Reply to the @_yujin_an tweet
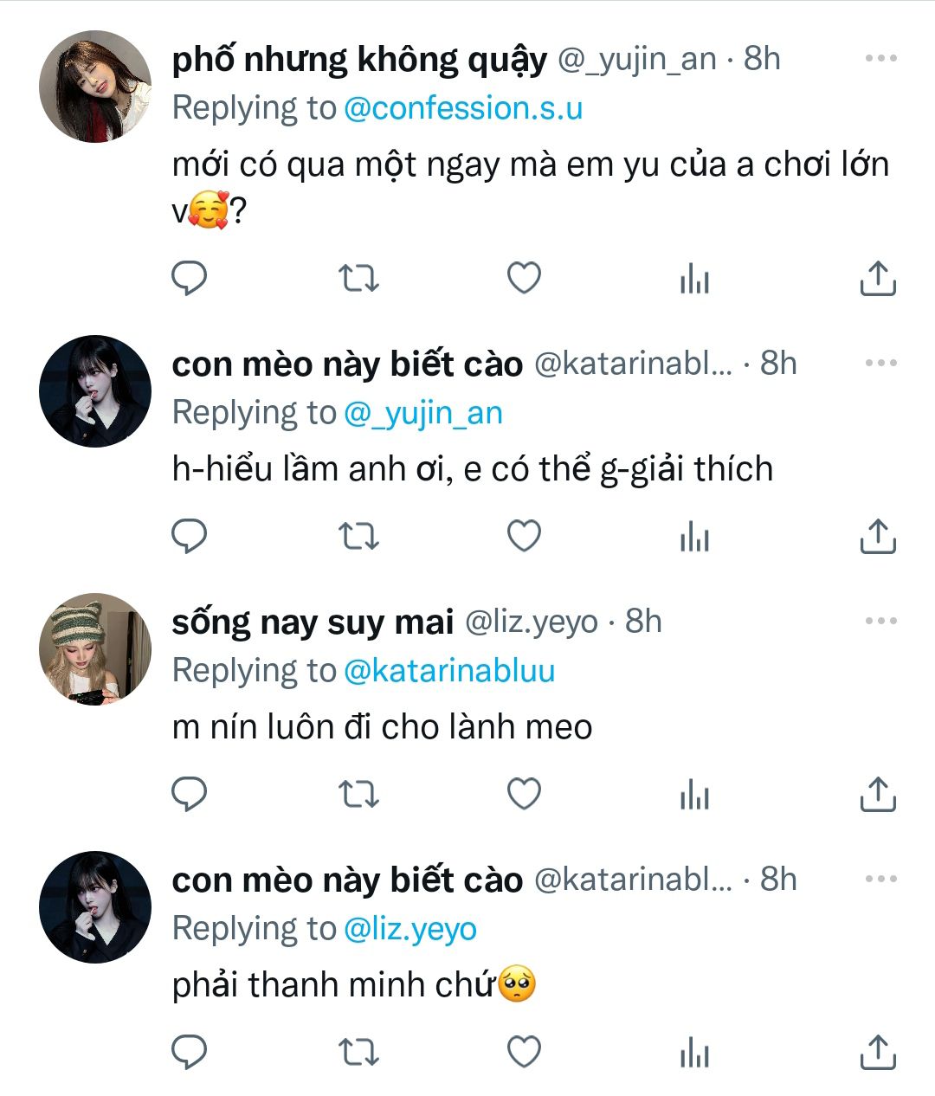 coord(189,279)
